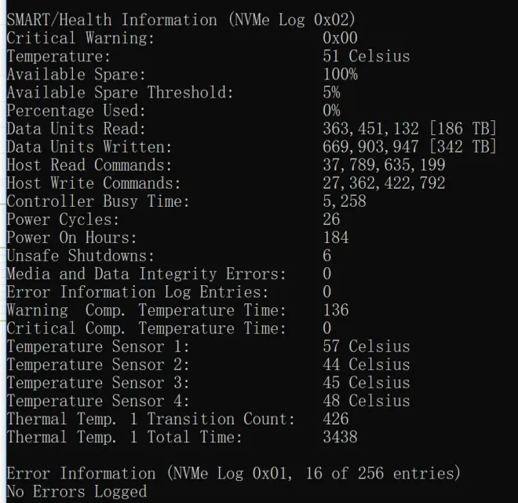Click the Power Cycles label

pyautogui.click(x=63, y=219)
